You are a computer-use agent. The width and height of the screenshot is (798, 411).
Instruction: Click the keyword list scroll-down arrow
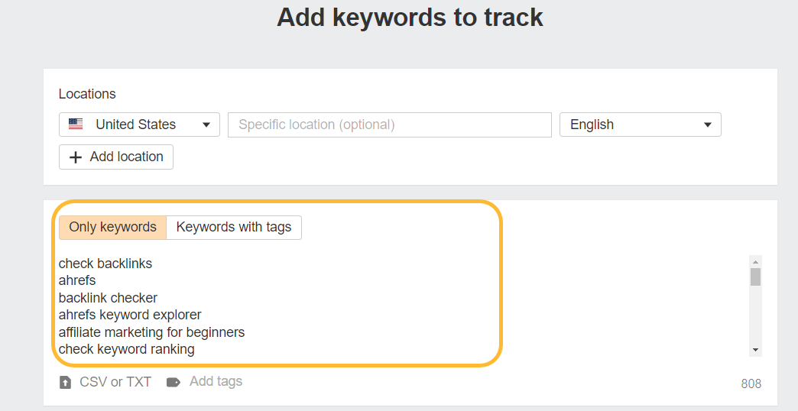755,349
